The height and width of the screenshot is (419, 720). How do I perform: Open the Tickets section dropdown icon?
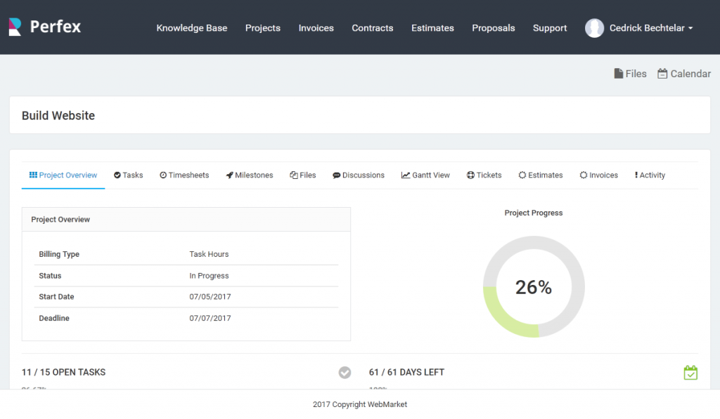(470, 175)
